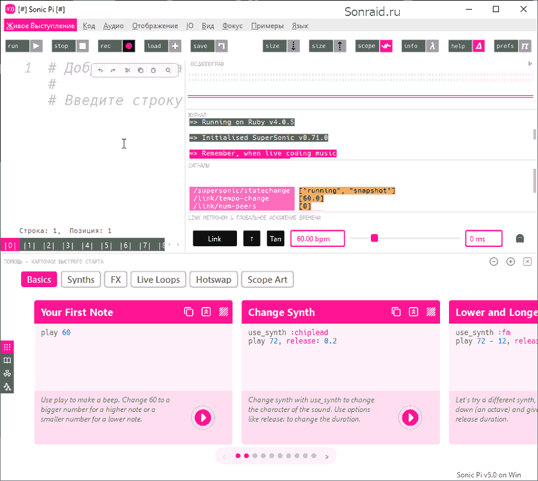This screenshot has height=481, width=538.
Task: Open the Отображение menu
Action: coord(155,26)
